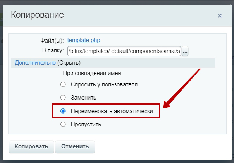Select the Спросить у пользователя radio button
234x163 pixels.
[x=63, y=84]
